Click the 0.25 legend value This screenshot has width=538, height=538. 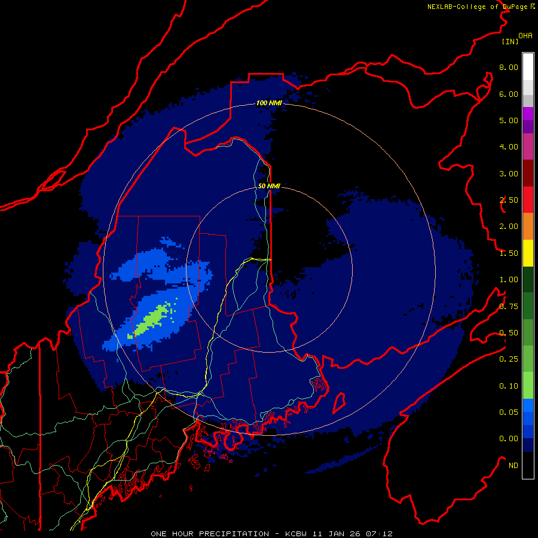(509, 359)
